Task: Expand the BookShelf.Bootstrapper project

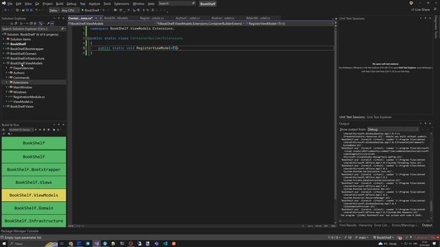Action: coord(4,49)
